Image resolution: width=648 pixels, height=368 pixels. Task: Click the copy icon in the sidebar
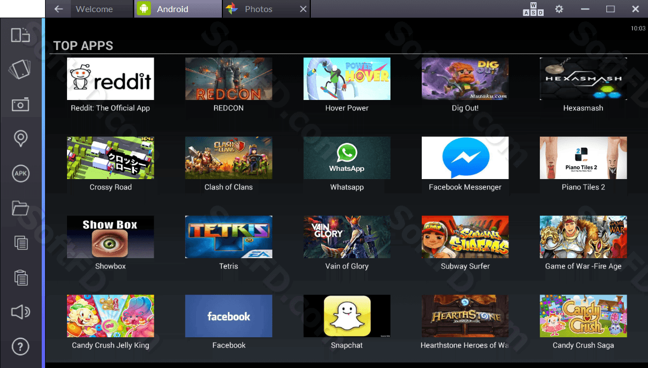21,243
